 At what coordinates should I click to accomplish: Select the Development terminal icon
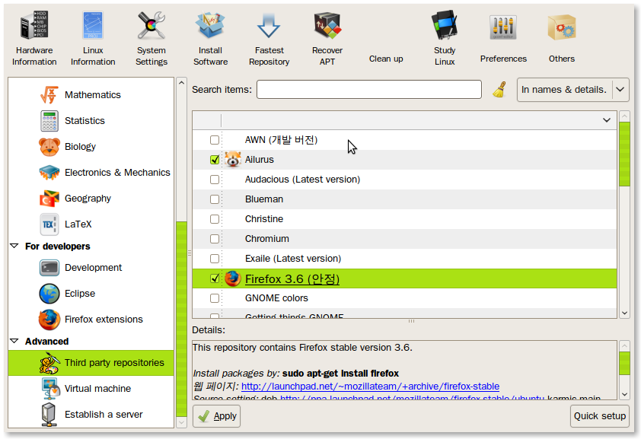point(49,268)
